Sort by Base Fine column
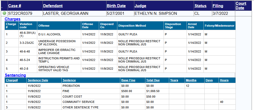This screenshot has width=254, height=110. point(128,80)
